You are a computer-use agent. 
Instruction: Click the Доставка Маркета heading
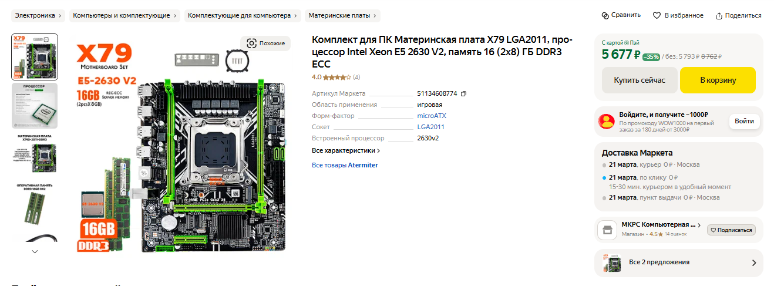tap(637, 153)
